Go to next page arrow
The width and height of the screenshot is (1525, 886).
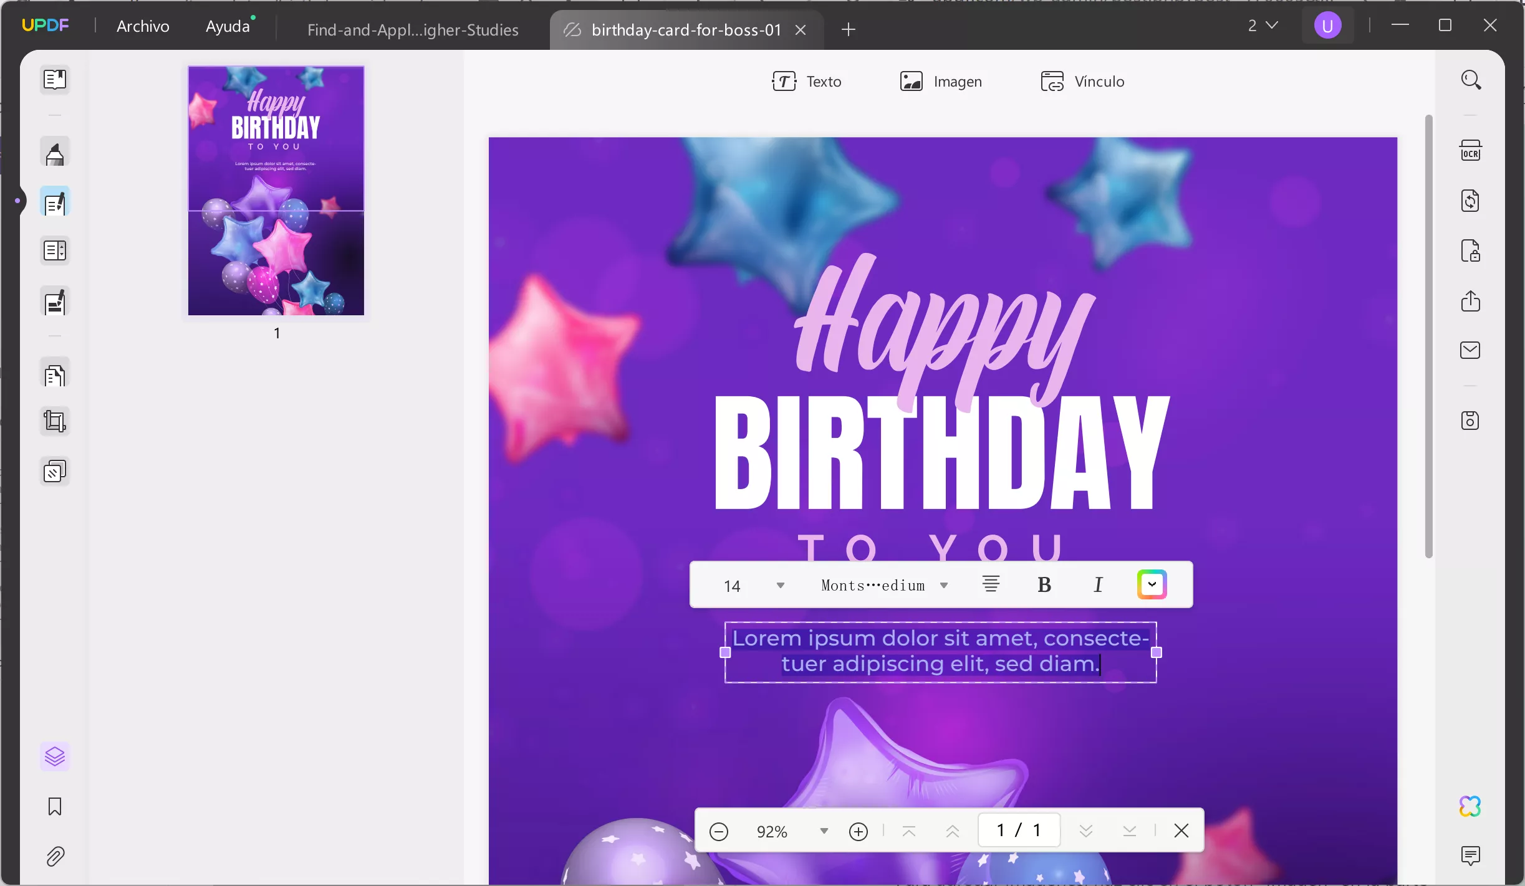pos(1086,831)
